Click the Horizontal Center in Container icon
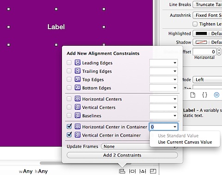 pos(78,126)
